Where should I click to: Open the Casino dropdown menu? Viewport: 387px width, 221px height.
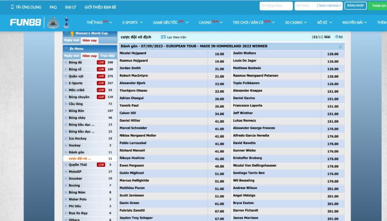point(211,22)
